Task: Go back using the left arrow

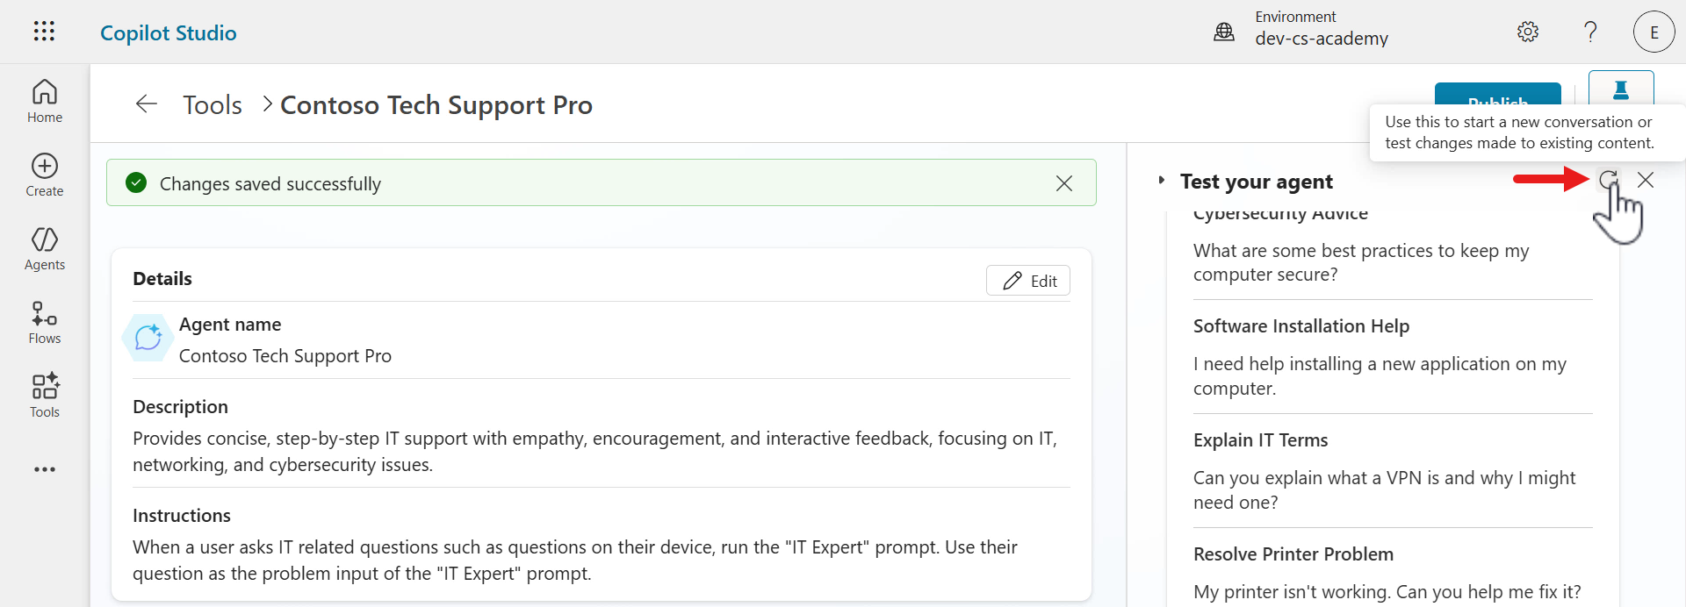Action: point(147,104)
